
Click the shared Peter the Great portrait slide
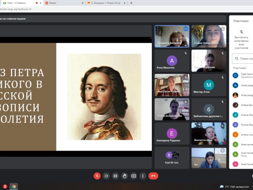[104, 97]
